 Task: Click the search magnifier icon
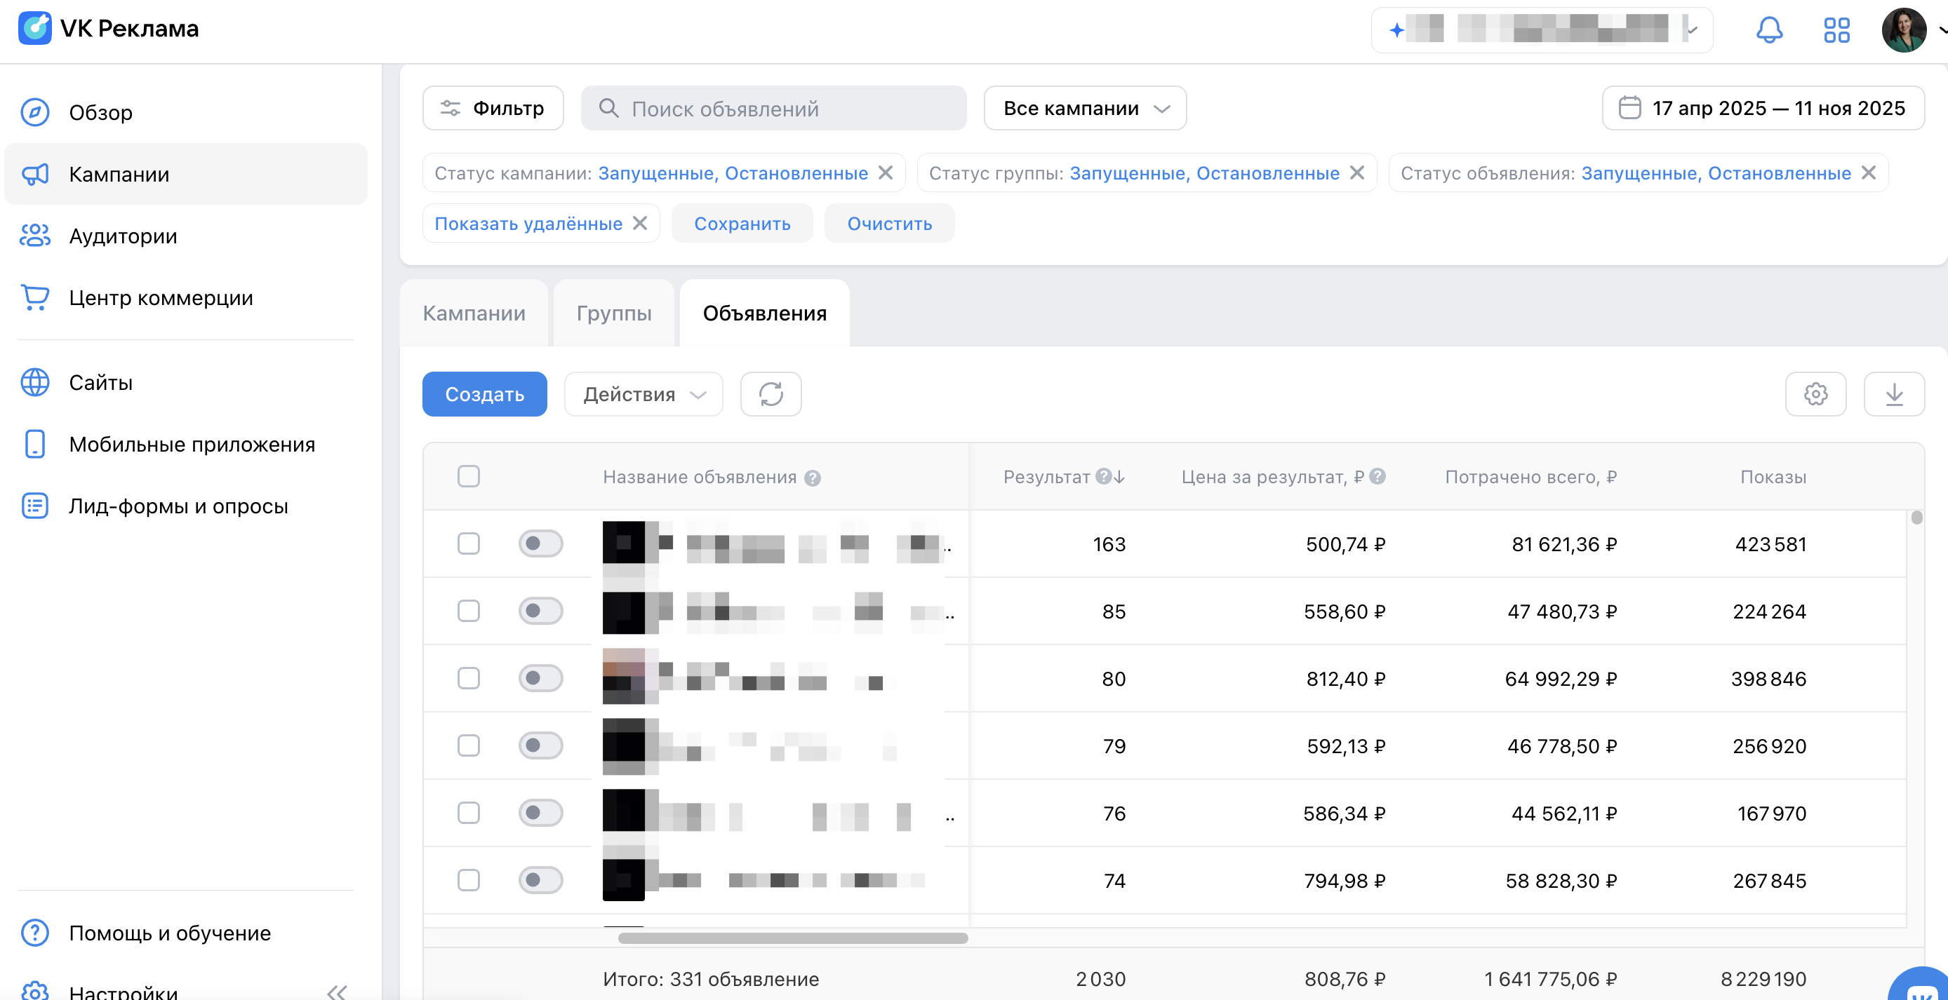point(609,108)
